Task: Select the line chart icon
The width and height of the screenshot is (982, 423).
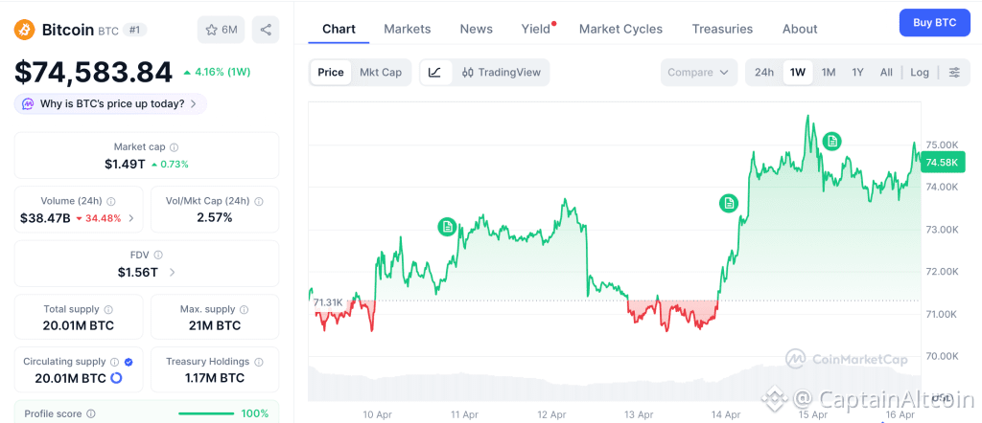Action: tap(434, 73)
